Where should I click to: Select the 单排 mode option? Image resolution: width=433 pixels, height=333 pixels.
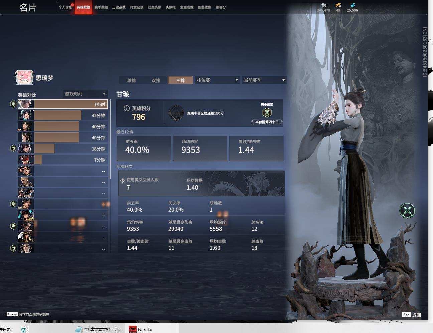pos(131,80)
